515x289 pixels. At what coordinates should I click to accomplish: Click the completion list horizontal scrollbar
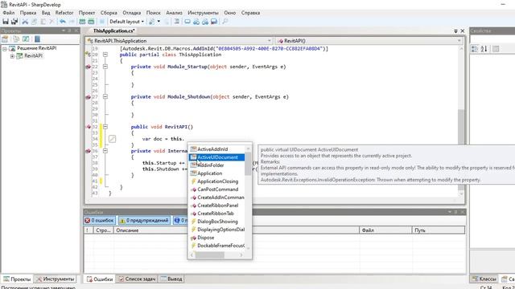point(216,255)
